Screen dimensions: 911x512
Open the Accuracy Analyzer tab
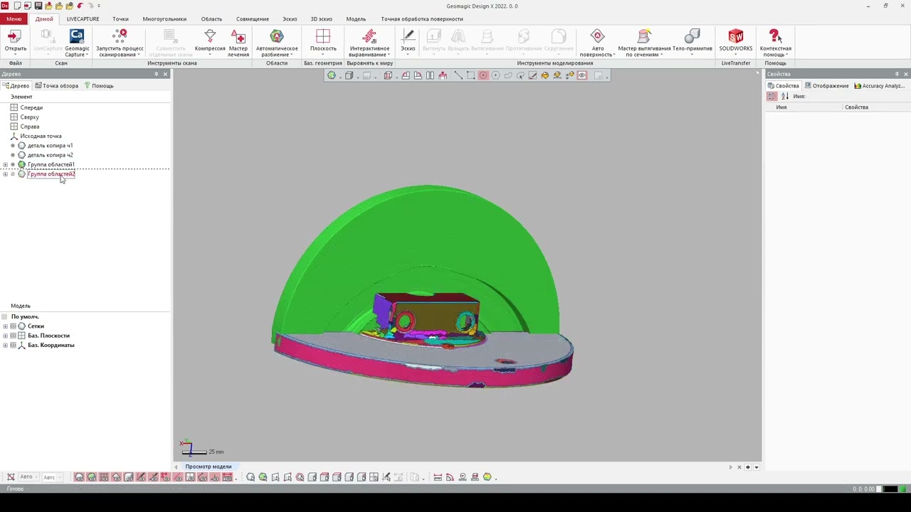[x=880, y=85]
